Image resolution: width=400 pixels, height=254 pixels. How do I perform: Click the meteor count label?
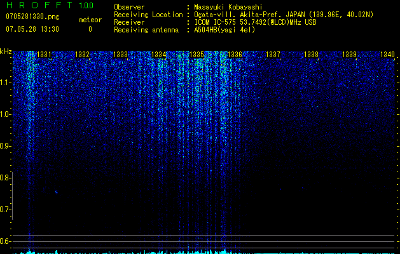(90, 20)
